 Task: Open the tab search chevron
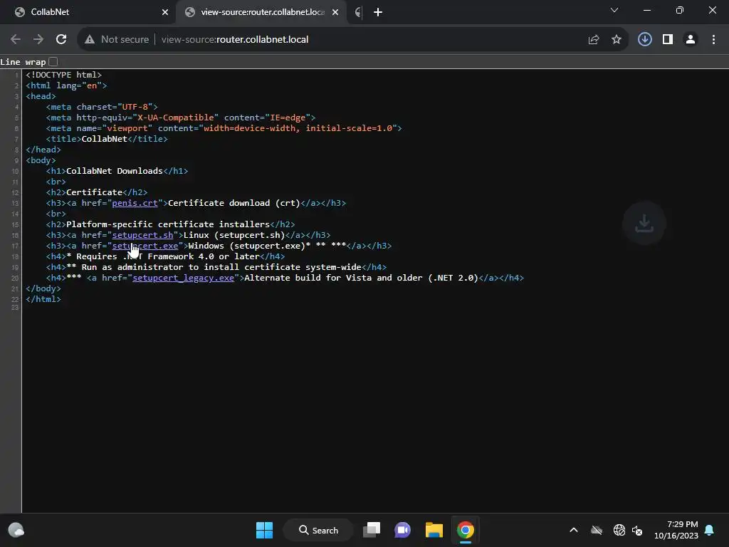pos(614,10)
